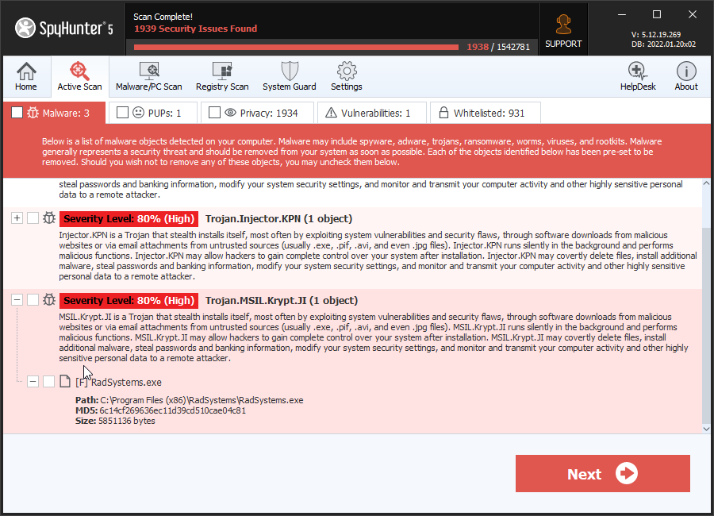Open the Registry Scan section
Image resolution: width=714 pixels, height=516 pixels.
[222, 76]
